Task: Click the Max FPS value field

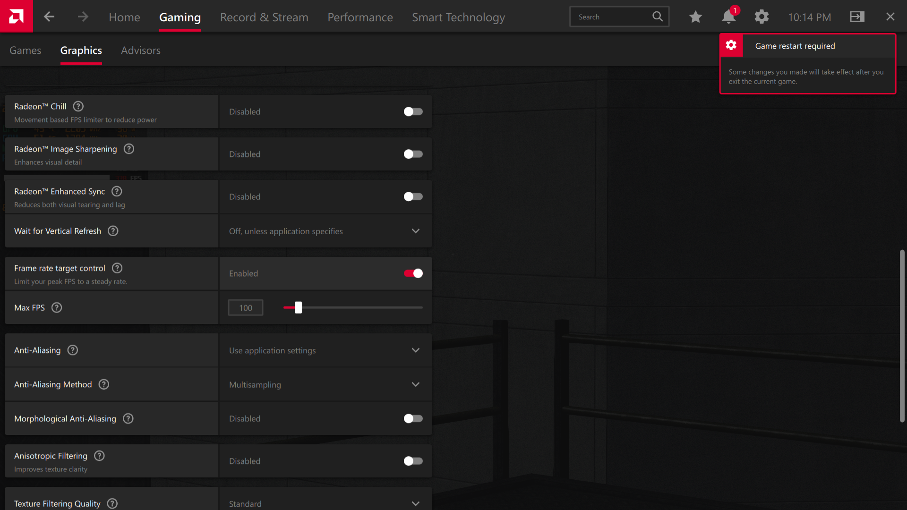Action: [245, 308]
